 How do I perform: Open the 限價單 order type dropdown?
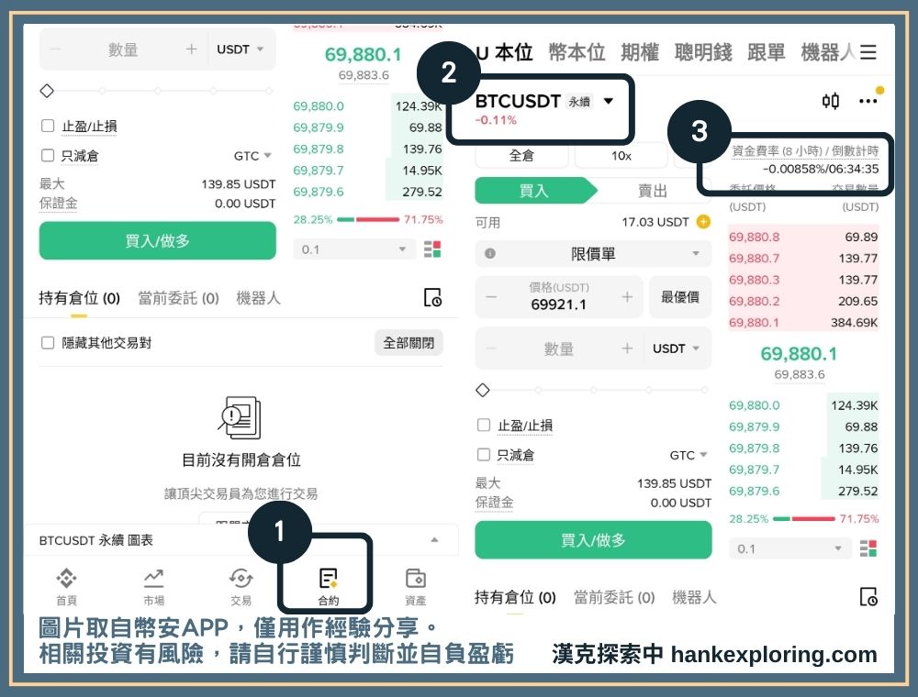point(592,253)
